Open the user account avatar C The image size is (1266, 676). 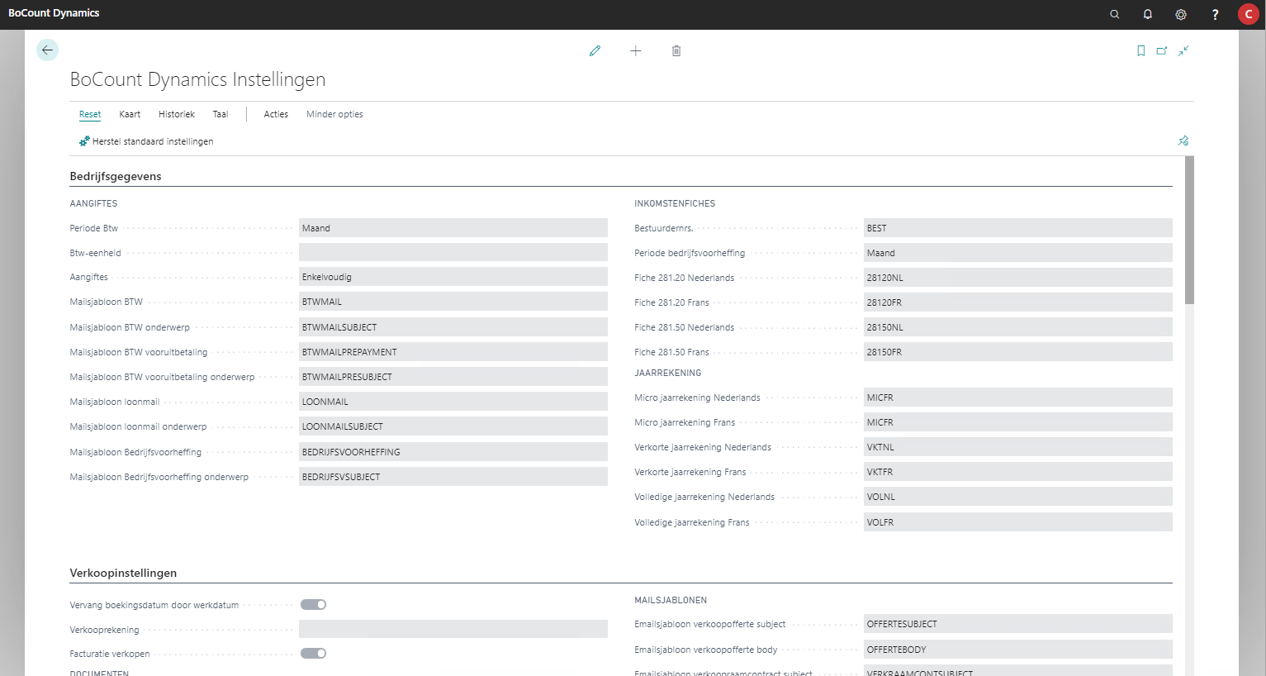1249,14
